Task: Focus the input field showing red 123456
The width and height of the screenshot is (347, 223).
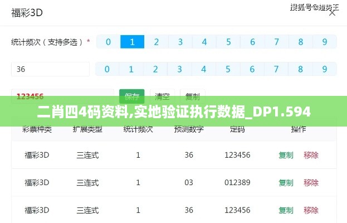Action: point(62,96)
